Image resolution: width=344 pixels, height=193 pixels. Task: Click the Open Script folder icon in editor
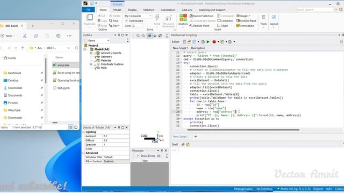[189, 42]
